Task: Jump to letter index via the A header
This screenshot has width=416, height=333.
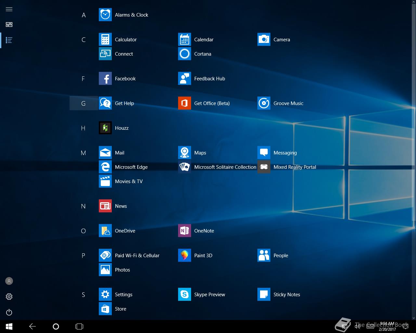Action: point(84,15)
